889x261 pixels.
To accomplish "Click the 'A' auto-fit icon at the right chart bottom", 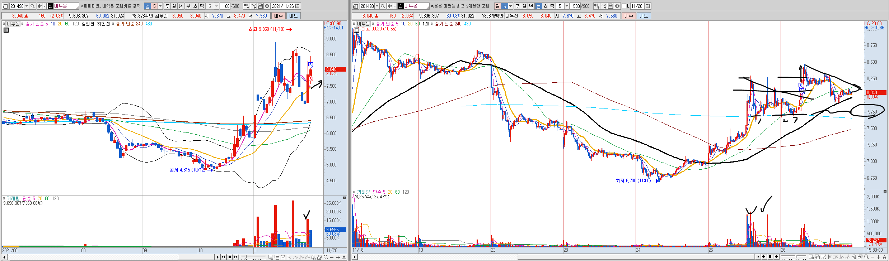I will point(884,257).
